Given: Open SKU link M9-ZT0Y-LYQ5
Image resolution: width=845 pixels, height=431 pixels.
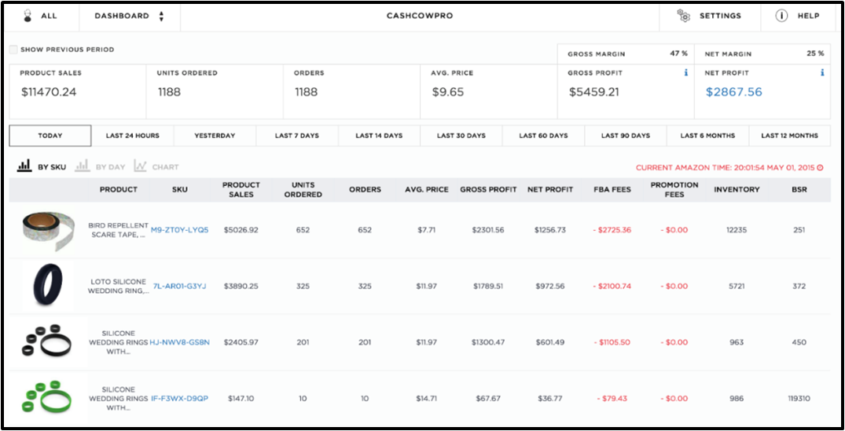Looking at the screenshot, I should tap(180, 230).
